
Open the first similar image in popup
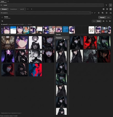61,45
